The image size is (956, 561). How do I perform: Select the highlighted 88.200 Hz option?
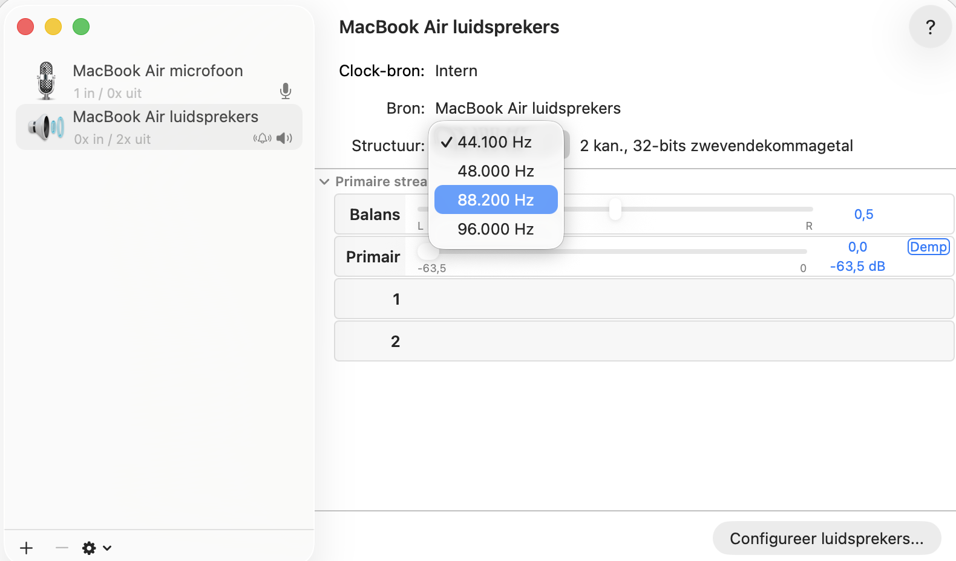pos(496,199)
